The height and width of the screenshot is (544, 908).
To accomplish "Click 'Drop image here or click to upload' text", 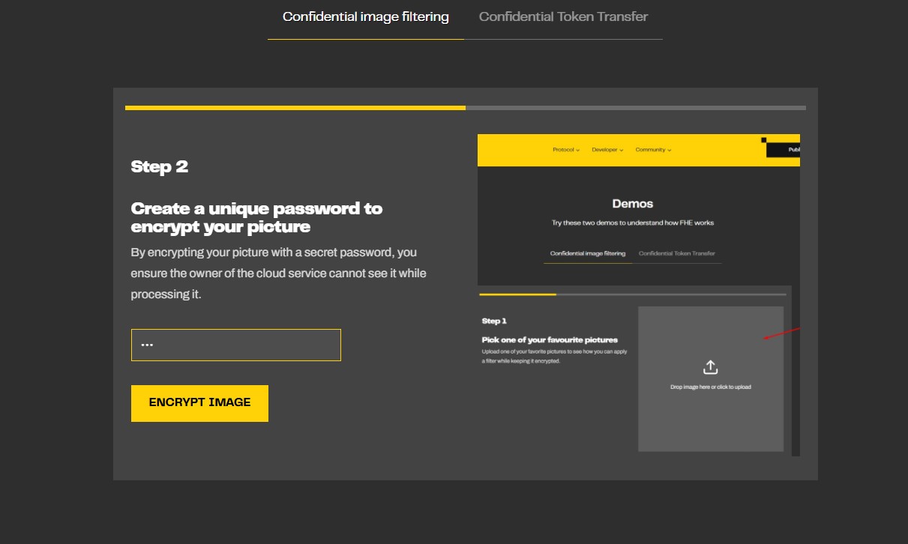I will pos(710,387).
